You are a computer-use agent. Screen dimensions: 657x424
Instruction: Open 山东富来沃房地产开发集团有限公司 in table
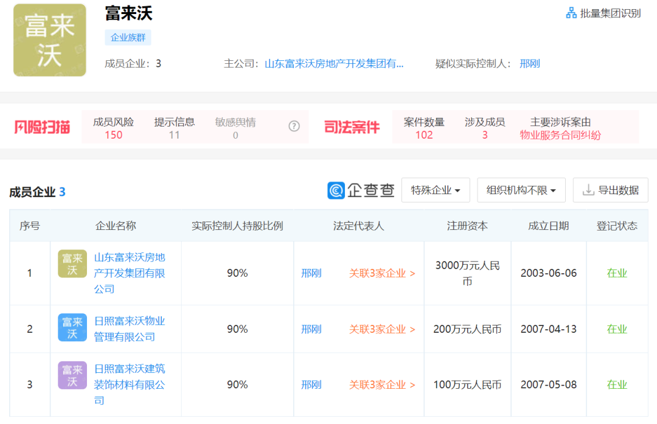(x=130, y=273)
